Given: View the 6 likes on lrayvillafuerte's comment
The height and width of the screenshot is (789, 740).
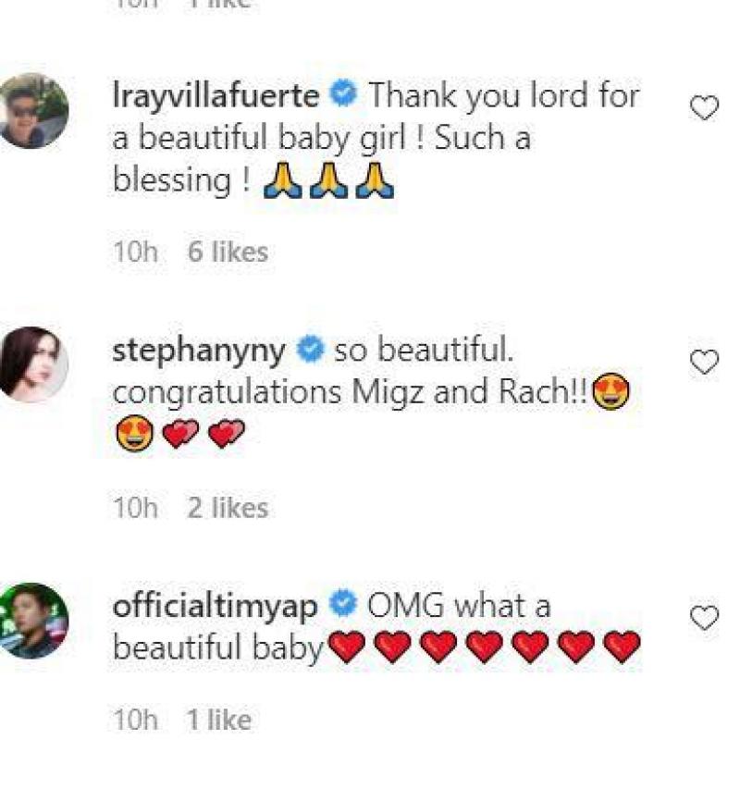Looking at the screenshot, I should pyautogui.click(x=228, y=253).
